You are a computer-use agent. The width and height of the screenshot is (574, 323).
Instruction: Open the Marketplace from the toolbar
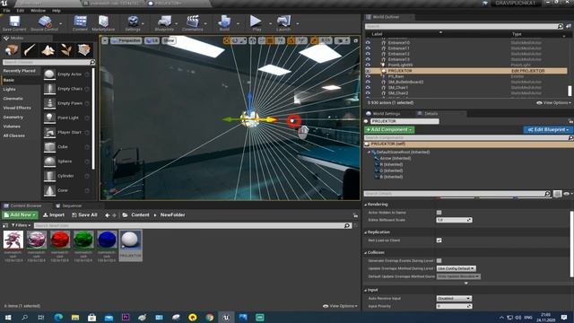103,23
